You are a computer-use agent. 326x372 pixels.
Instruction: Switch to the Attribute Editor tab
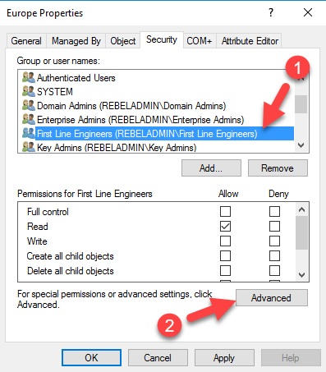pos(250,41)
